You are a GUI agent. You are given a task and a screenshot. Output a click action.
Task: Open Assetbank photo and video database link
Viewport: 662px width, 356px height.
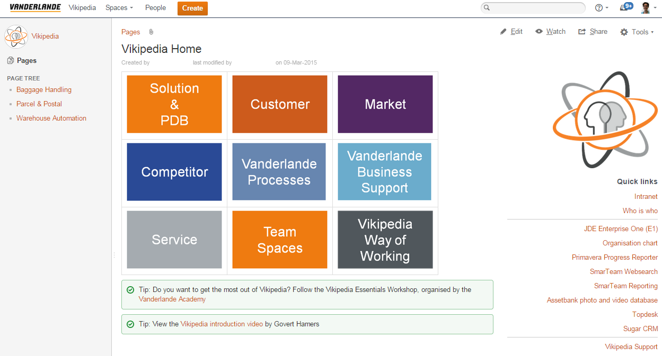[602, 300]
